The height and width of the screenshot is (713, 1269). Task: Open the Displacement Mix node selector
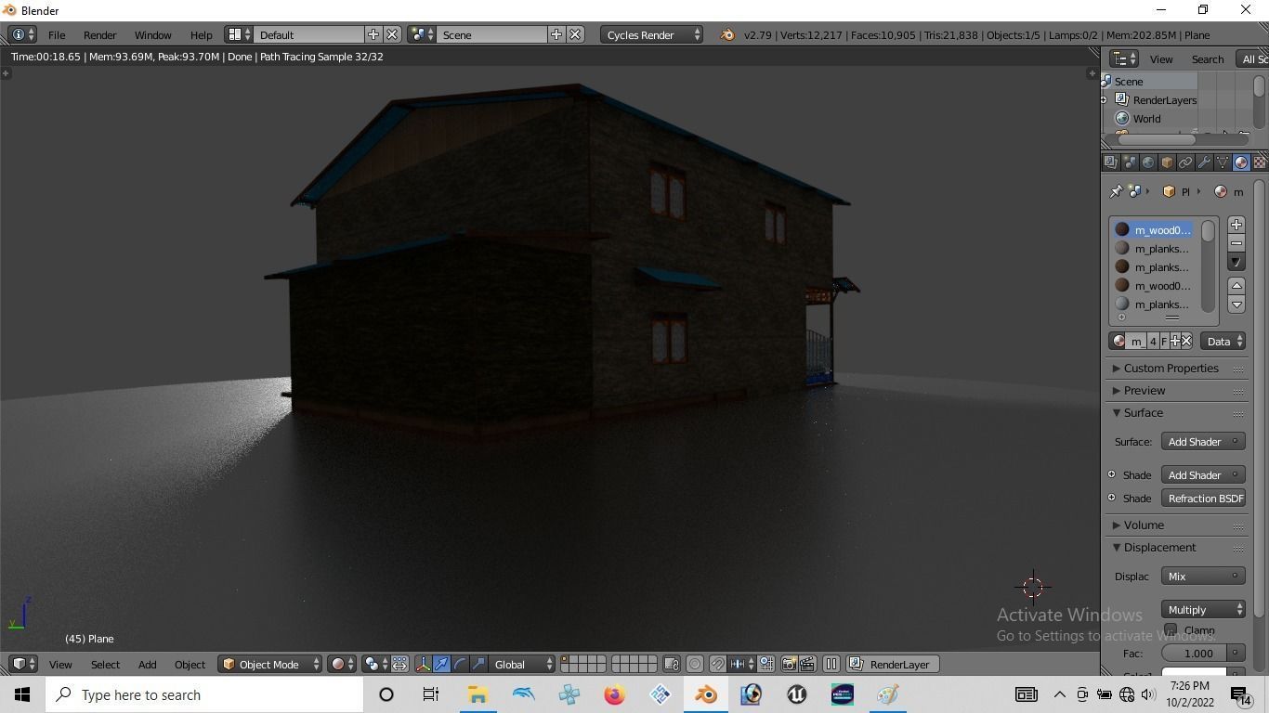pyautogui.click(x=1203, y=577)
